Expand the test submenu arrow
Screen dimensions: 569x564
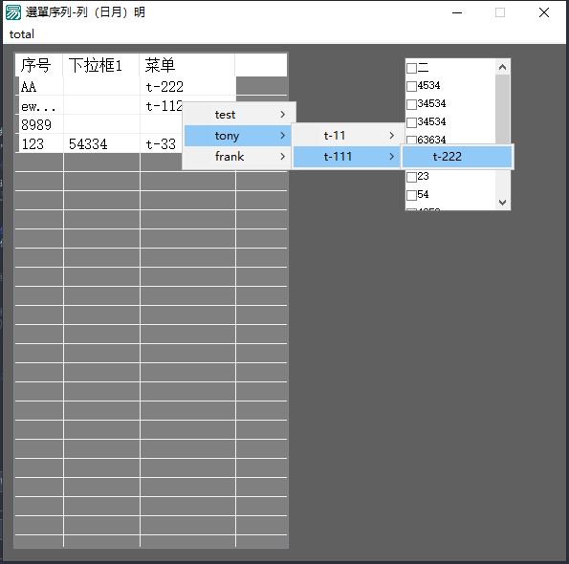(x=283, y=115)
